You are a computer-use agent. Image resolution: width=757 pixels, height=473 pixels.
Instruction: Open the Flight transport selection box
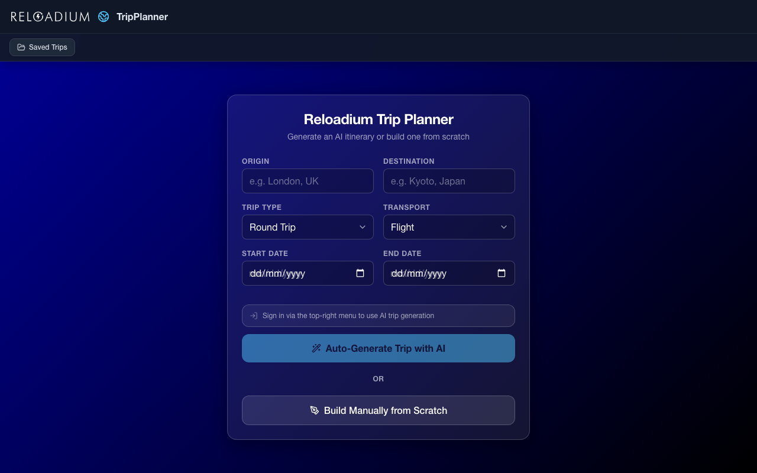[x=441, y=227]
